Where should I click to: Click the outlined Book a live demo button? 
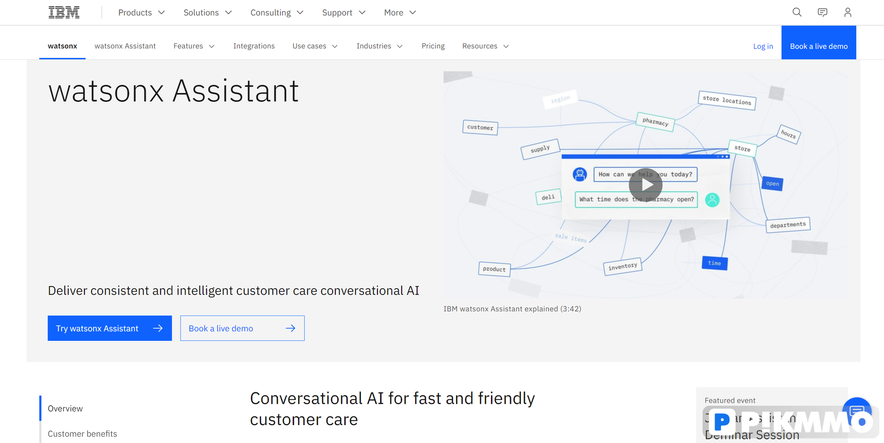[x=242, y=328]
